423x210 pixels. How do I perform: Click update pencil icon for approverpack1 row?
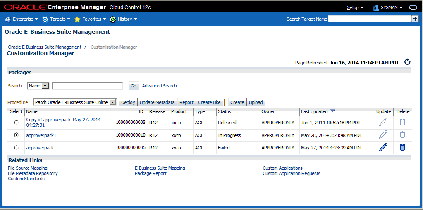[383, 134]
